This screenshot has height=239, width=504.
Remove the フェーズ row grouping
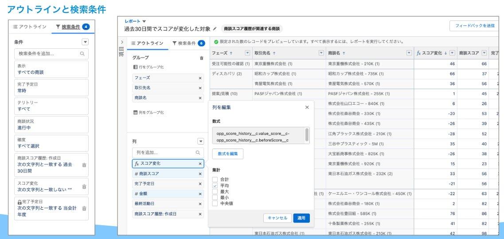click(x=200, y=78)
